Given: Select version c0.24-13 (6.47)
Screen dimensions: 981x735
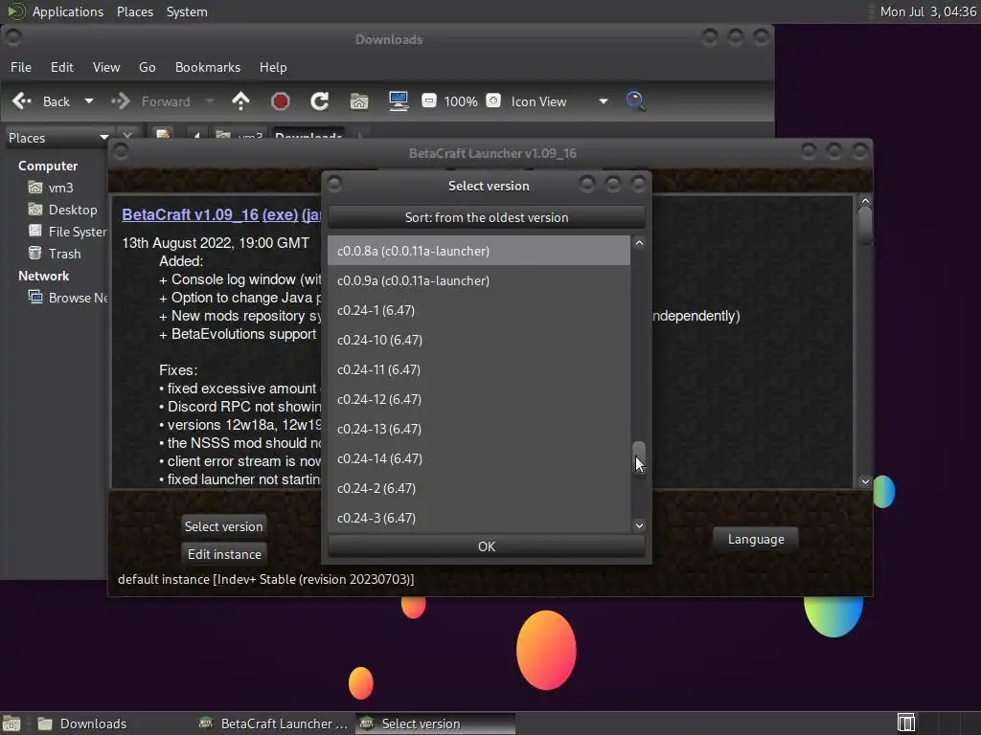Looking at the screenshot, I should [479, 429].
